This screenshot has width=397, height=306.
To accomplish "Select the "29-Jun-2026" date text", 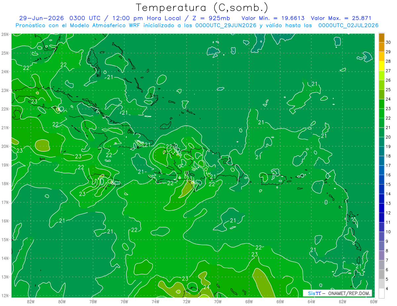I will [41, 18].
